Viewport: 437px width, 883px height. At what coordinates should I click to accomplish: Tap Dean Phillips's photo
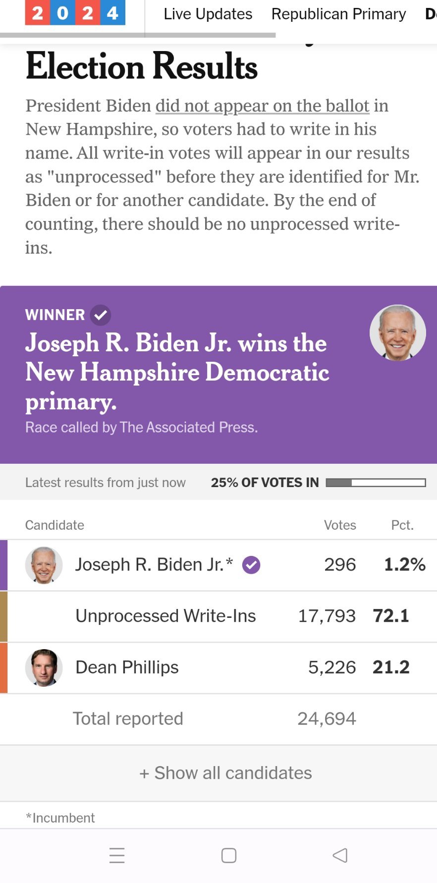point(44,667)
